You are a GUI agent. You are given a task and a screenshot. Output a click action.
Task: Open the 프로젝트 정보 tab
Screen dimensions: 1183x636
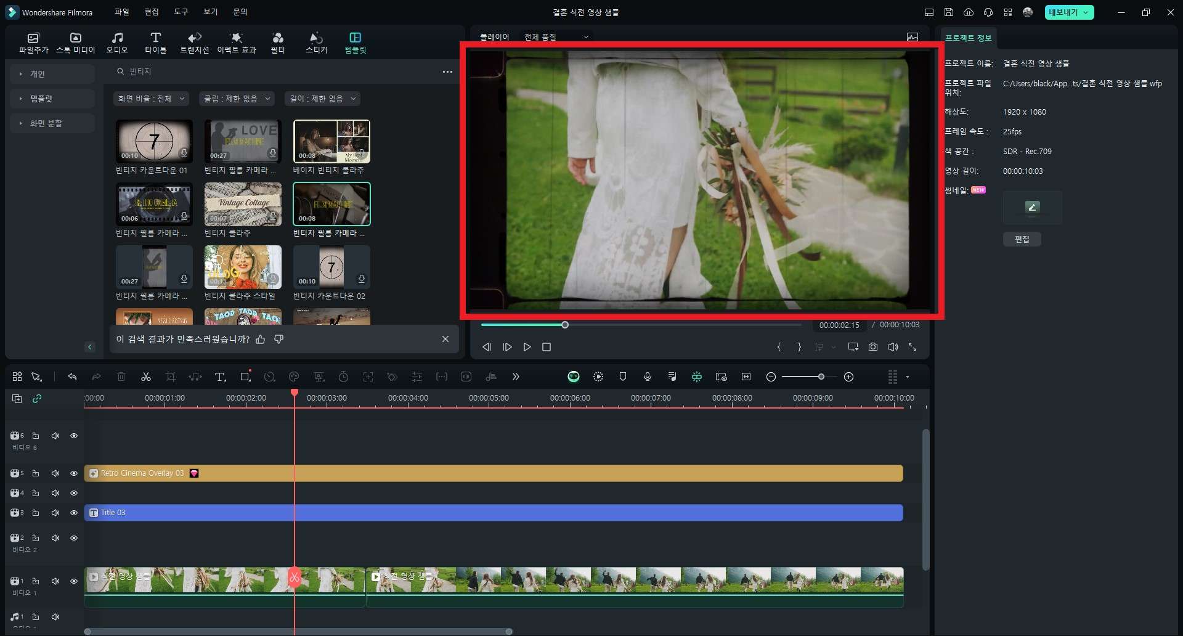click(x=968, y=38)
